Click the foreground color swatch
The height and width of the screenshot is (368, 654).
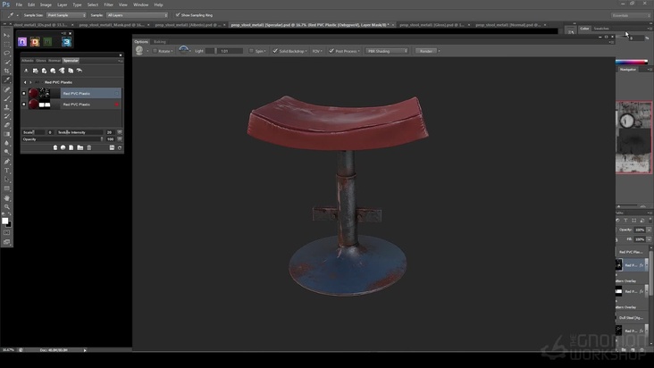pos(4,221)
